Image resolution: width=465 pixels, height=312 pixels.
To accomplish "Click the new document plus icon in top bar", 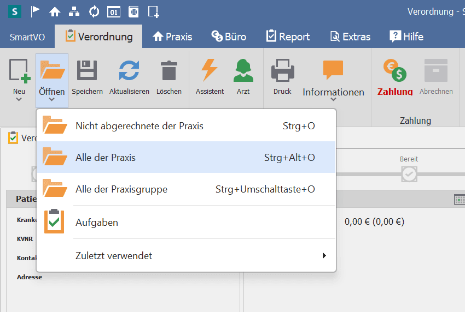I will click(153, 12).
